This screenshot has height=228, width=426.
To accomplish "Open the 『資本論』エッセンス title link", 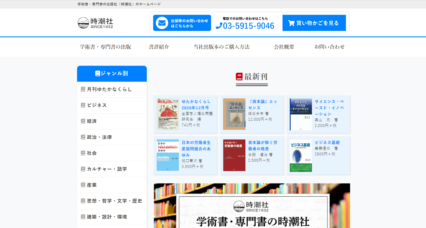I will 262,105.
